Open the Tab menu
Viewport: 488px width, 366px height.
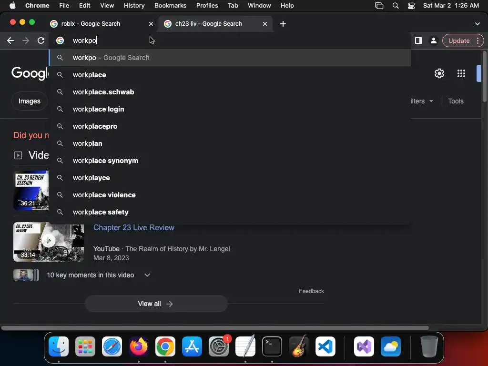pos(233,6)
